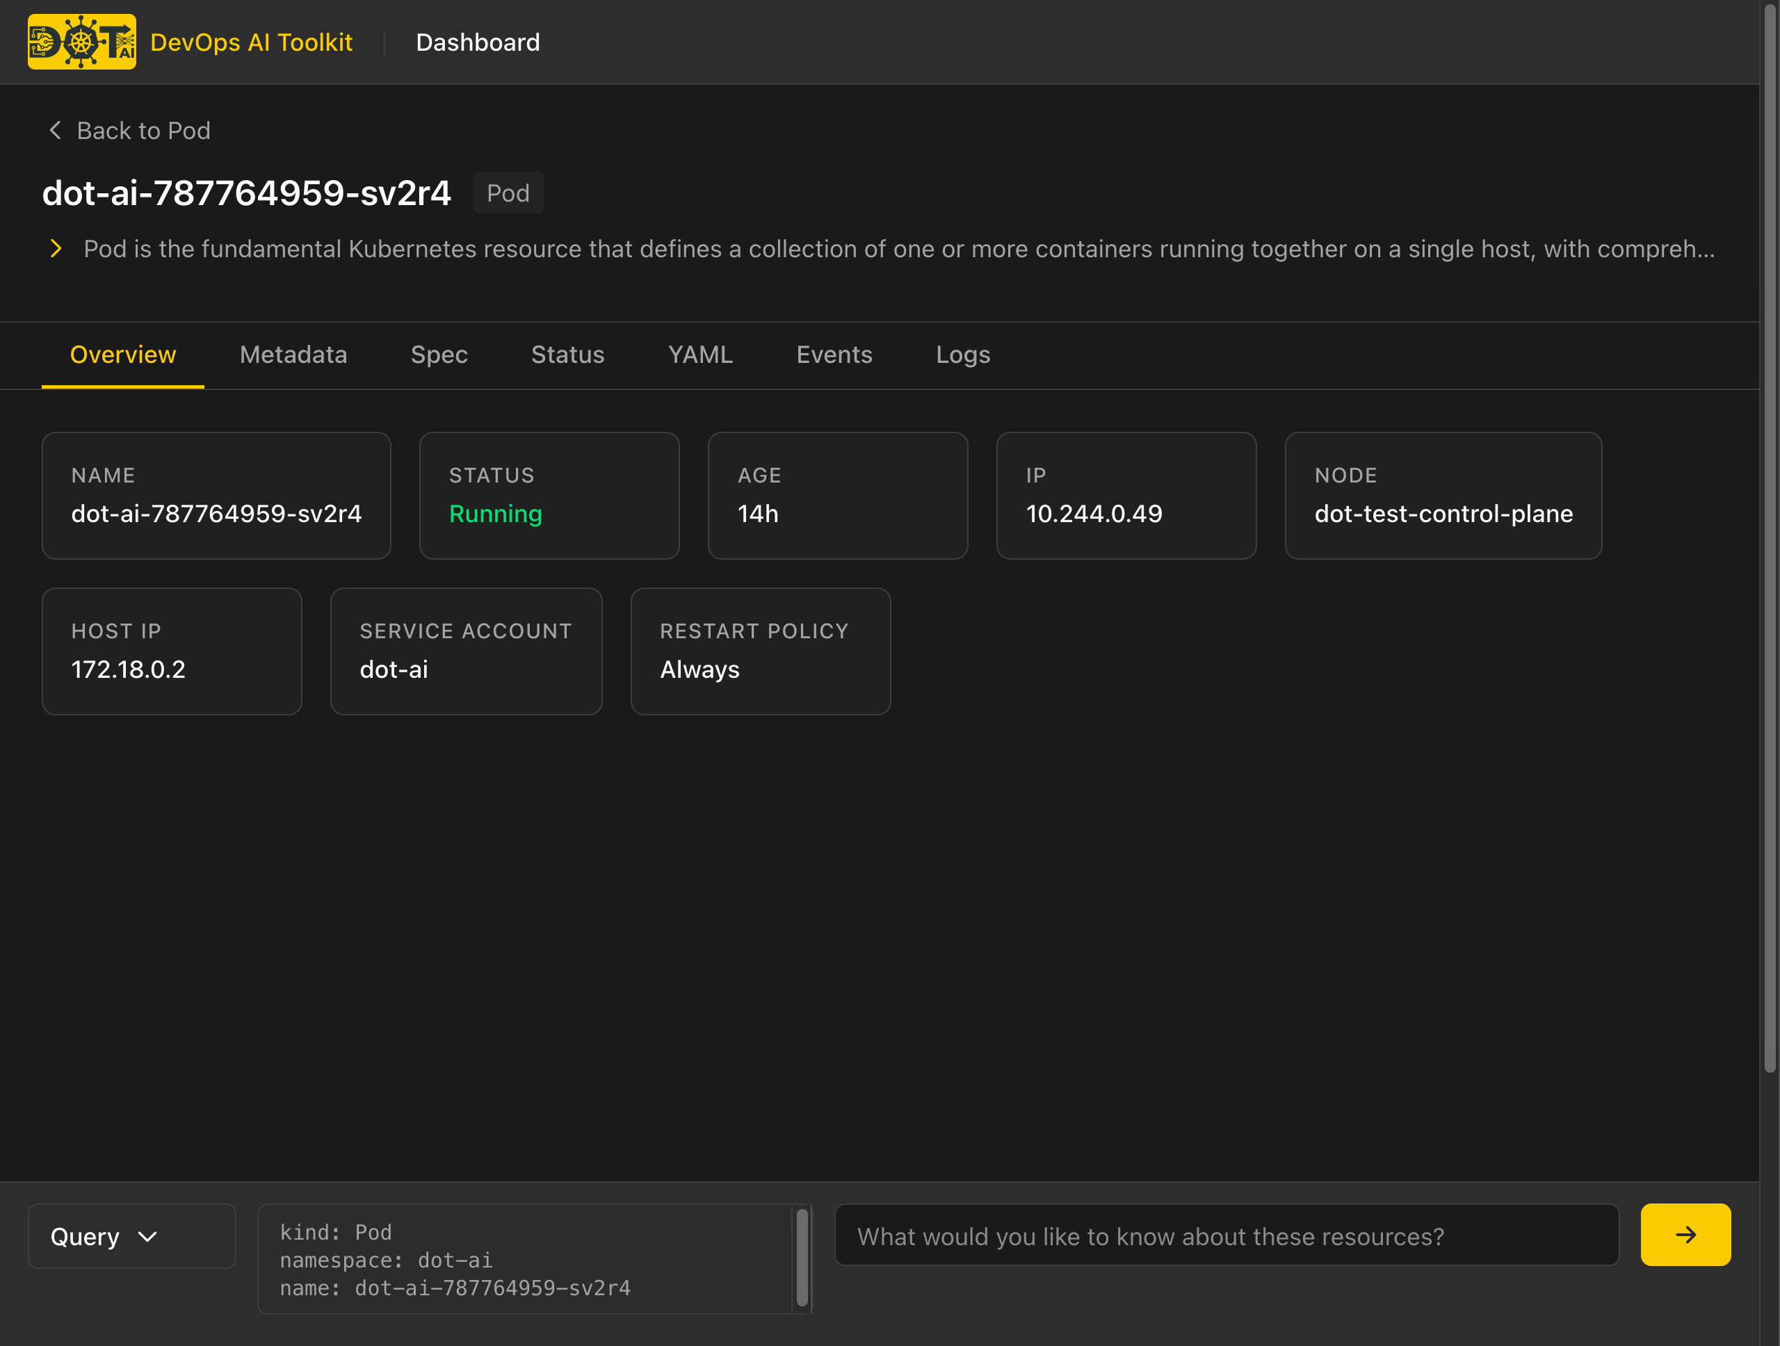Click the Pod badge next to the pod name

tap(508, 193)
